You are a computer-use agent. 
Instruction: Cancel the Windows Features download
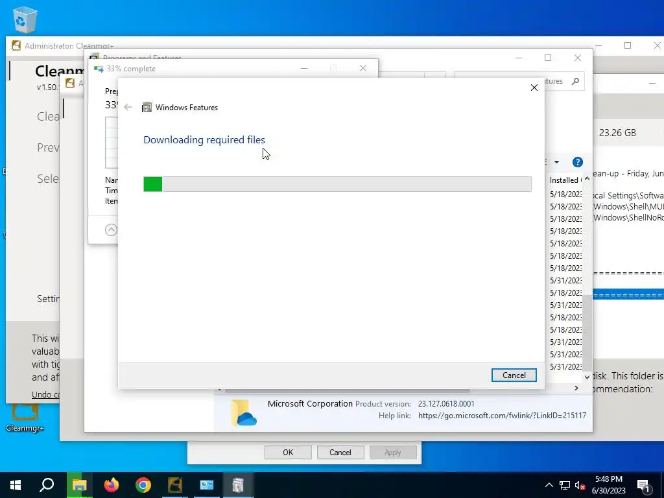pyautogui.click(x=514, y=375)
